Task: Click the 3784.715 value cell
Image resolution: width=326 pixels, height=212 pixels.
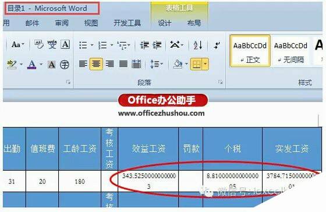Action: [x=292, y=181]
